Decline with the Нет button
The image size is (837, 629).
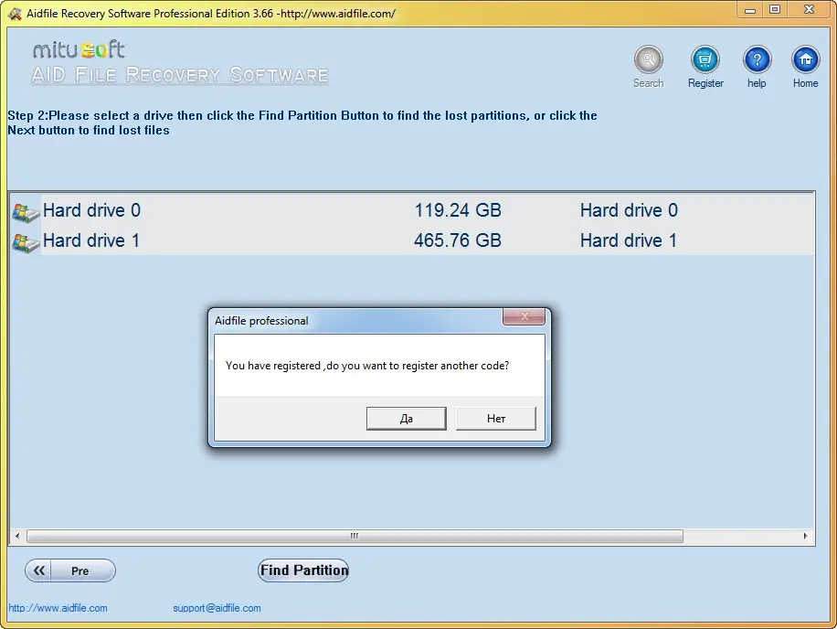(x=496, y=418)
